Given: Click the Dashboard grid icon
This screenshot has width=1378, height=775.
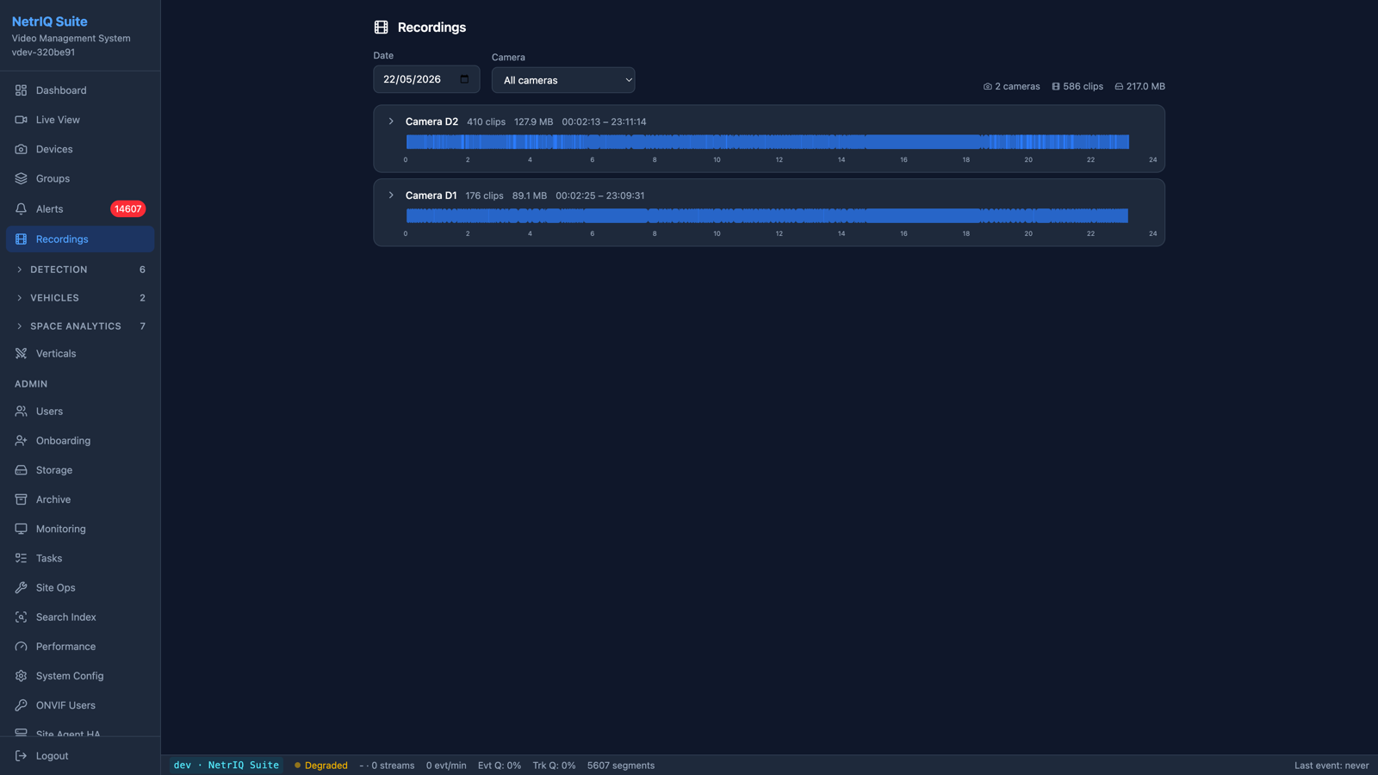Looking at the screenshot, I should coord(21,90).
